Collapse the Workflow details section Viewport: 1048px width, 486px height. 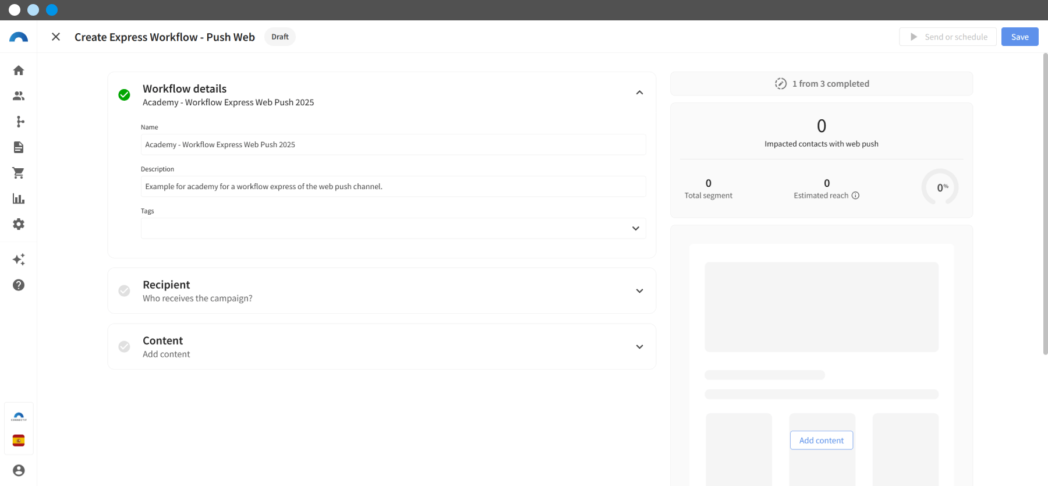click(639, 93)
